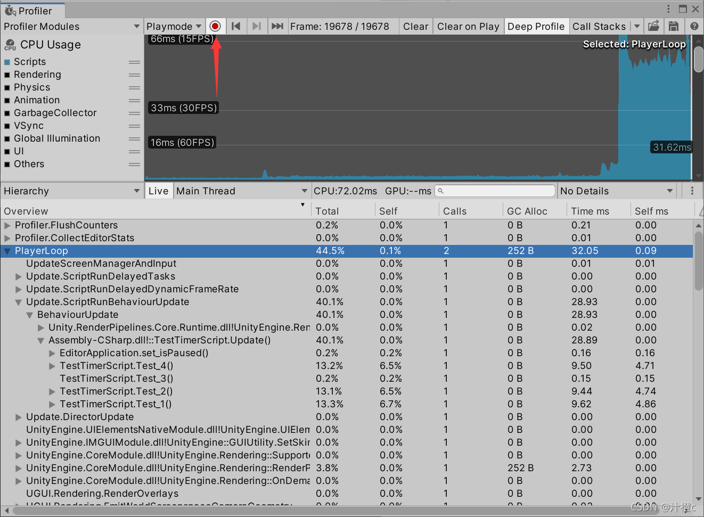Screen dimensions: 704x517
Task: Select EditorApplication.set_isPaused() row
Action: pos(346,353)
